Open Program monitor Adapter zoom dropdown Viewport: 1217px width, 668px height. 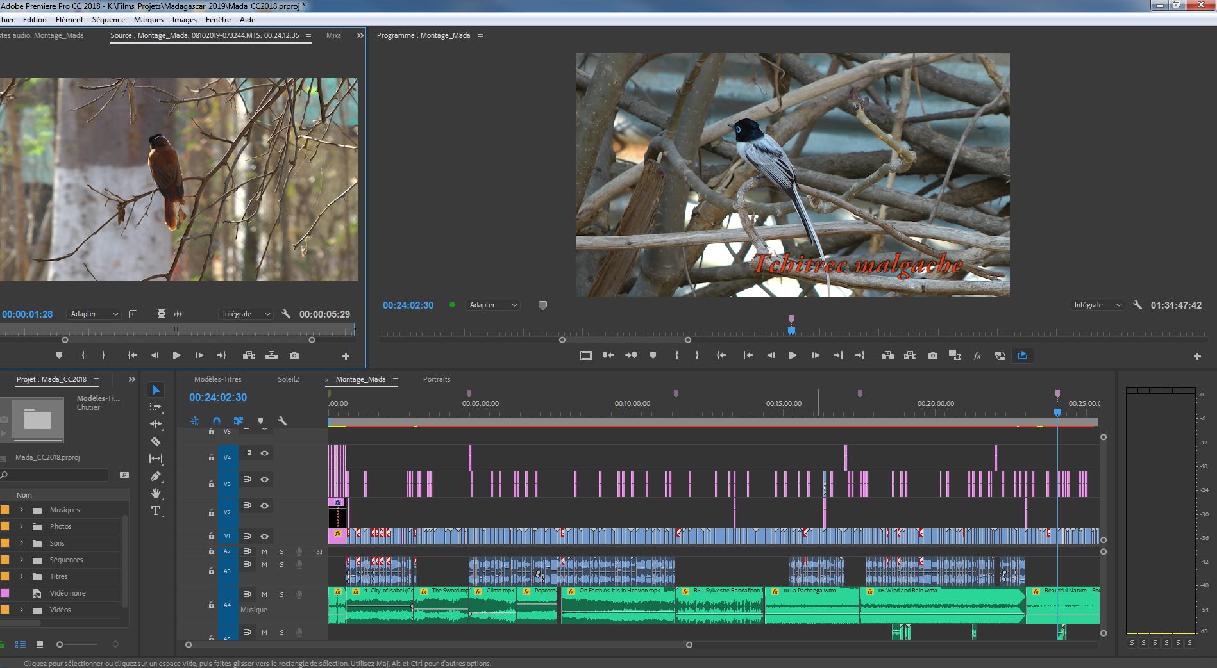point(492,305)
